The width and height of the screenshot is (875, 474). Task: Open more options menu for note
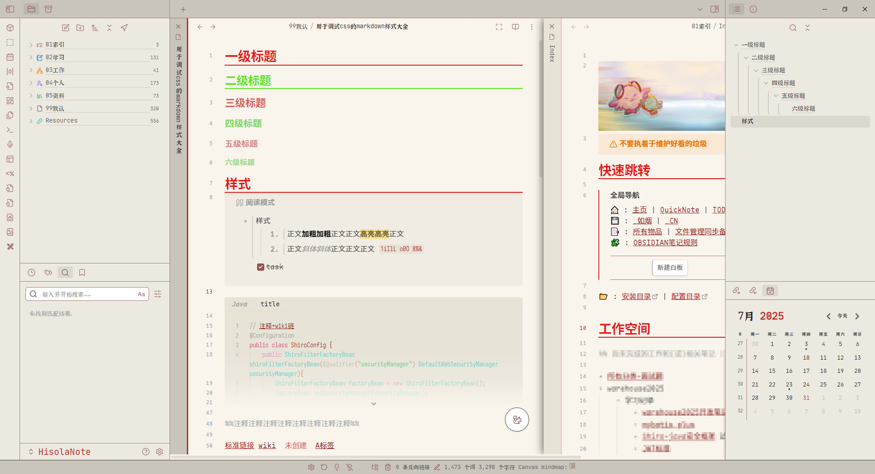(x=532, y=27)
